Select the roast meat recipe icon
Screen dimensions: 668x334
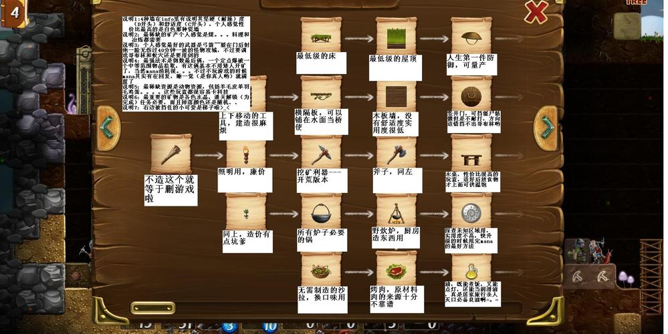(396, 271)
